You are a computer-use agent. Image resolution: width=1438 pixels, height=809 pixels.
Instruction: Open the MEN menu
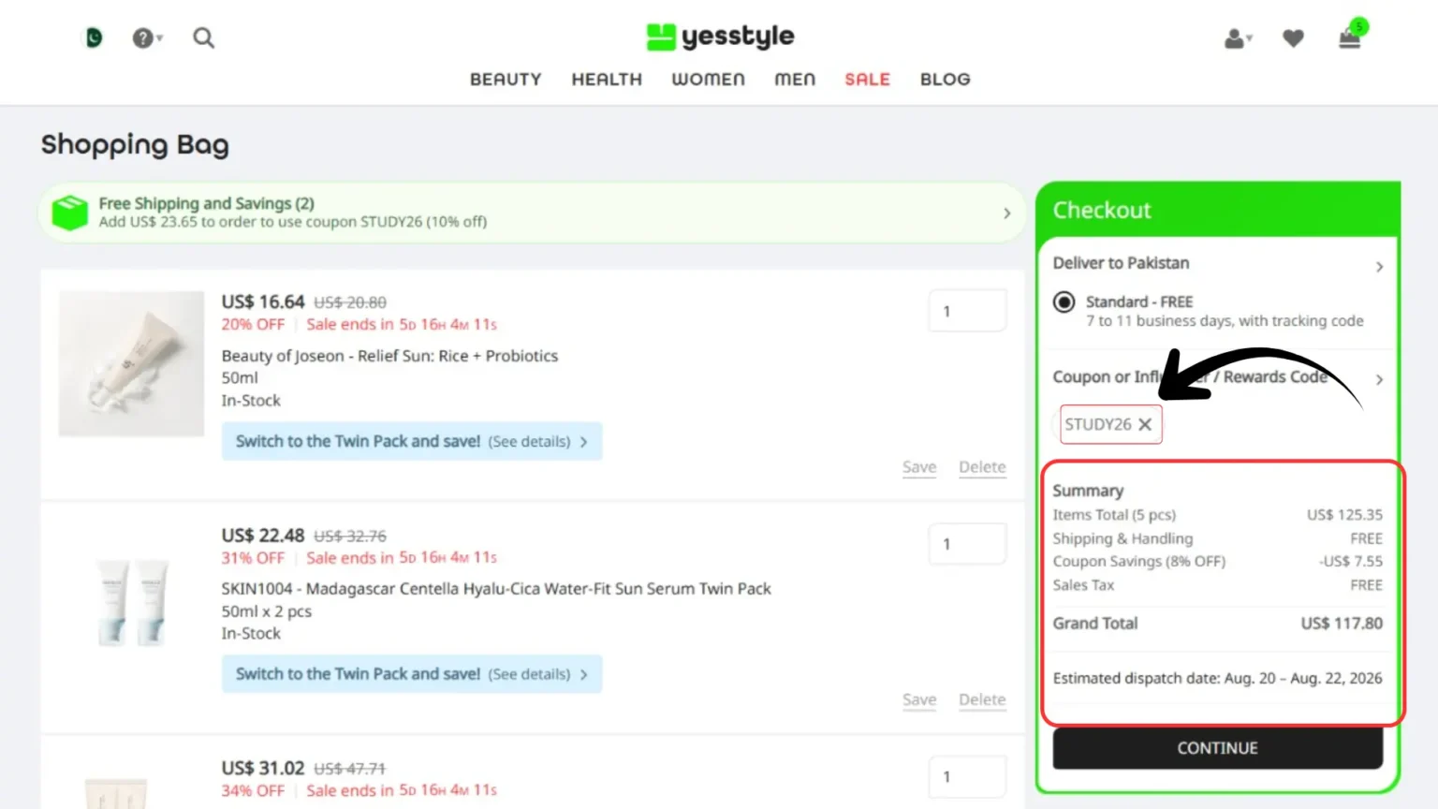coord(795,80)
